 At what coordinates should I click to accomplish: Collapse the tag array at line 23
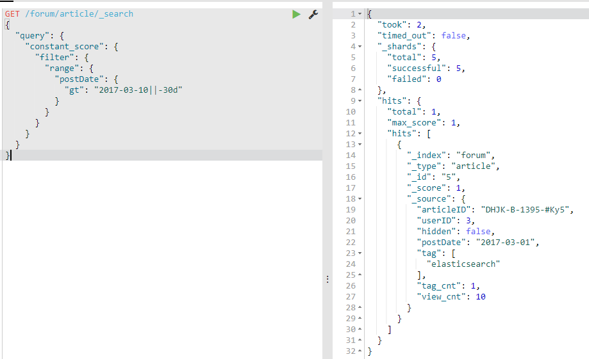coord(360,253)
